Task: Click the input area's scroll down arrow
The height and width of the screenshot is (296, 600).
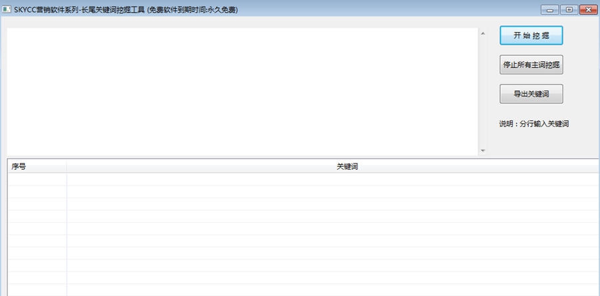Action: click(483, 151)
